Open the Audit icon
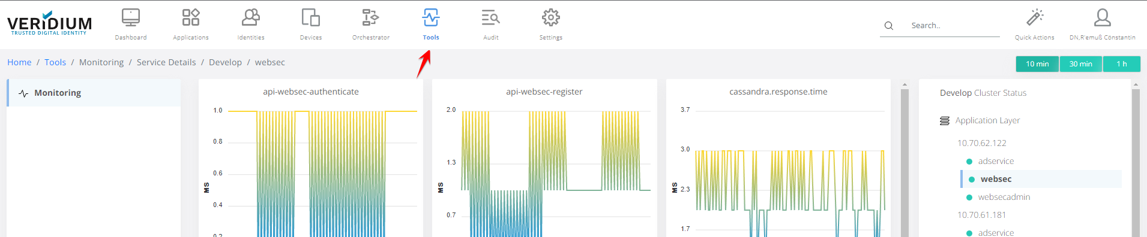1147x237 pixels. tap(491, 17)
